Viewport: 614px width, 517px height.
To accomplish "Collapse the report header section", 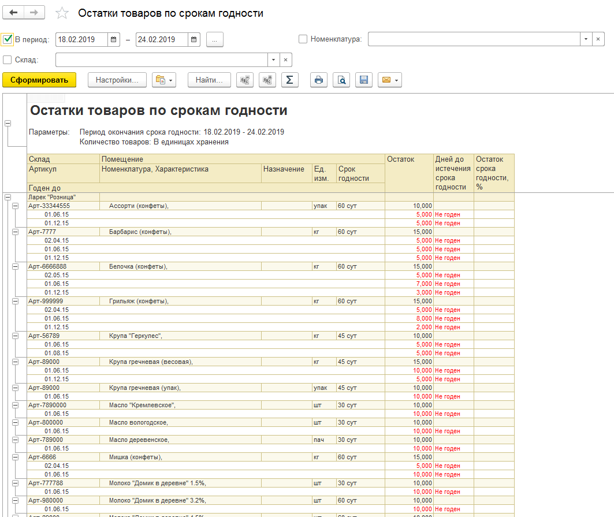I will coord(8,124).
